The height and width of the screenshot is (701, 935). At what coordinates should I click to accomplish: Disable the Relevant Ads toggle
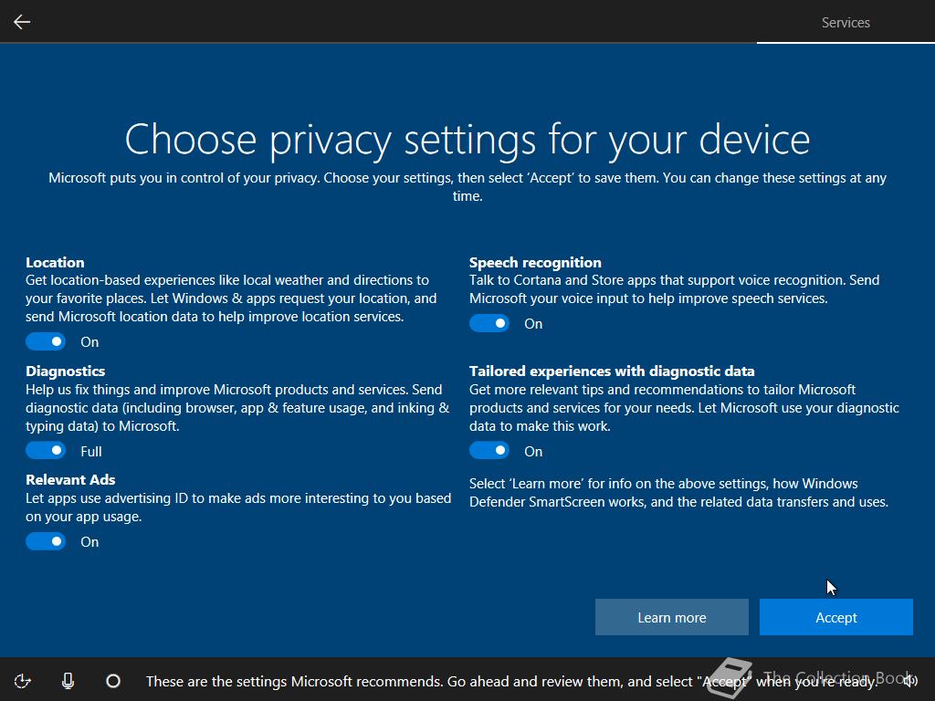click(46, 541)
